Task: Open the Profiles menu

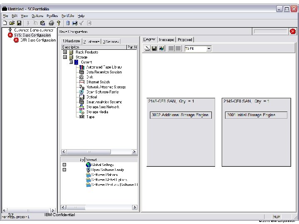Action: tap(52, 16)
